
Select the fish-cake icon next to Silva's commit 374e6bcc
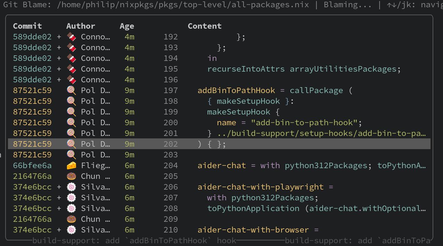pos(71,187)
